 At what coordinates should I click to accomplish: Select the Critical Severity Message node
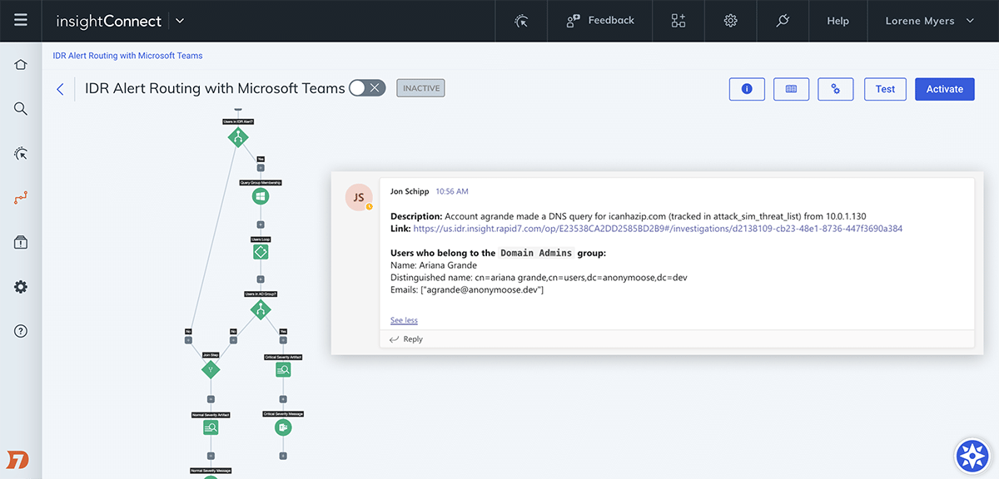[x=283, y=427]
